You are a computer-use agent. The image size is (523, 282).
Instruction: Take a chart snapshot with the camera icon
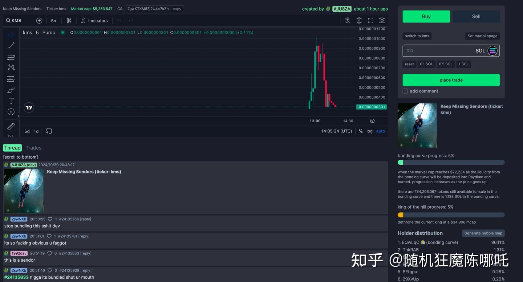click(382, 20)
